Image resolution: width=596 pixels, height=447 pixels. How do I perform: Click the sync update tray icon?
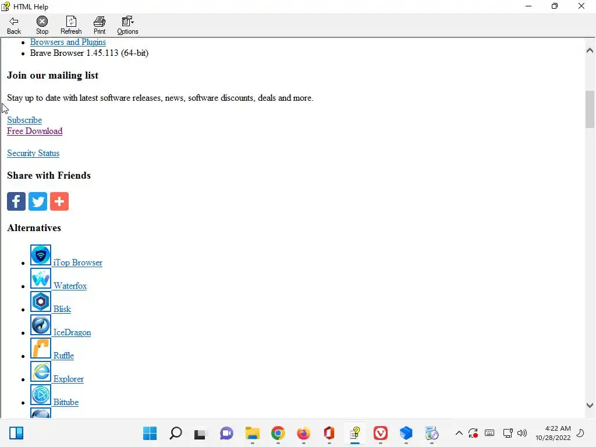(473, 433)
